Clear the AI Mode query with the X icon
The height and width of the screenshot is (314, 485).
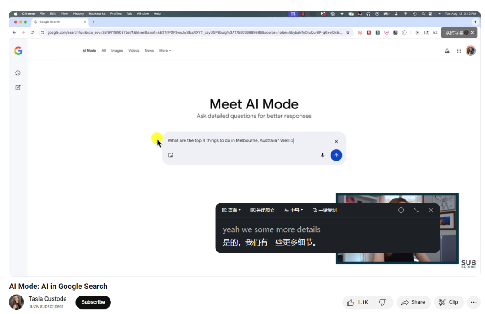click(x=336, y=141)
